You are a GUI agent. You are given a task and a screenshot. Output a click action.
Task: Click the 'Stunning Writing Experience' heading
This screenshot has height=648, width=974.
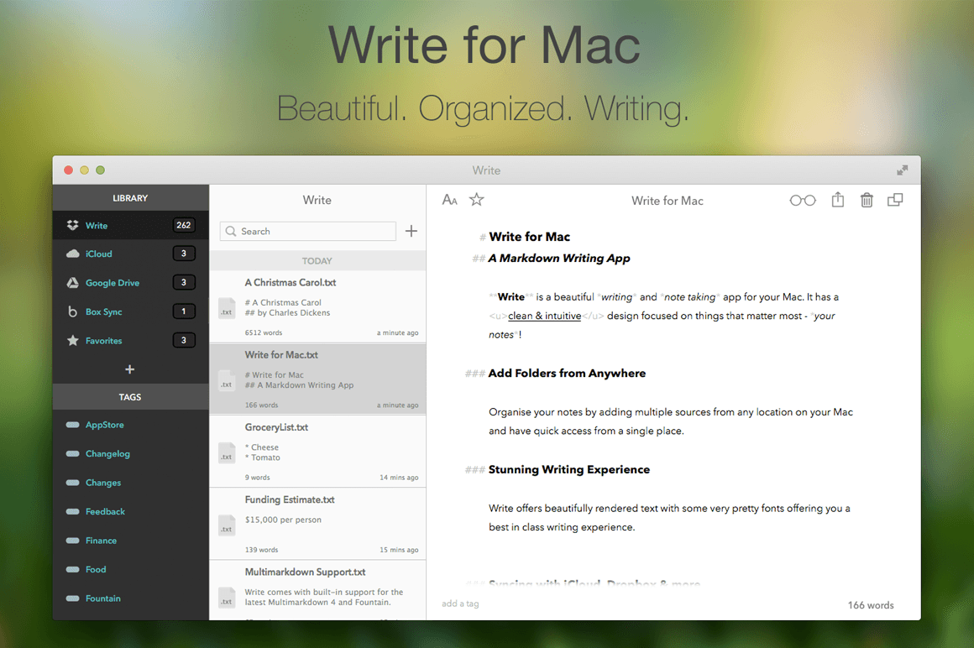coord(569,470)
